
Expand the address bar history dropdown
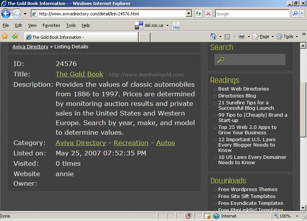tap(189, 14)
